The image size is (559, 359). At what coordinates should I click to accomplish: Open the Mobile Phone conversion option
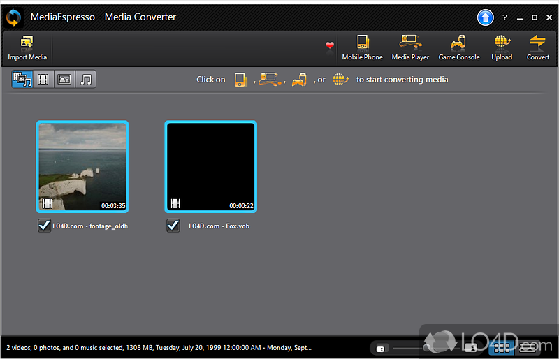click(362, 48)
